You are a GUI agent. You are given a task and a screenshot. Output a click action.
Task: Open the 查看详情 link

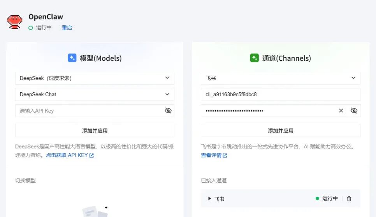214,155
